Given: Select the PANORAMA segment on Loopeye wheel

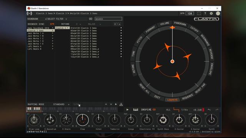Looking at the screenshot, I should [180, 24].
